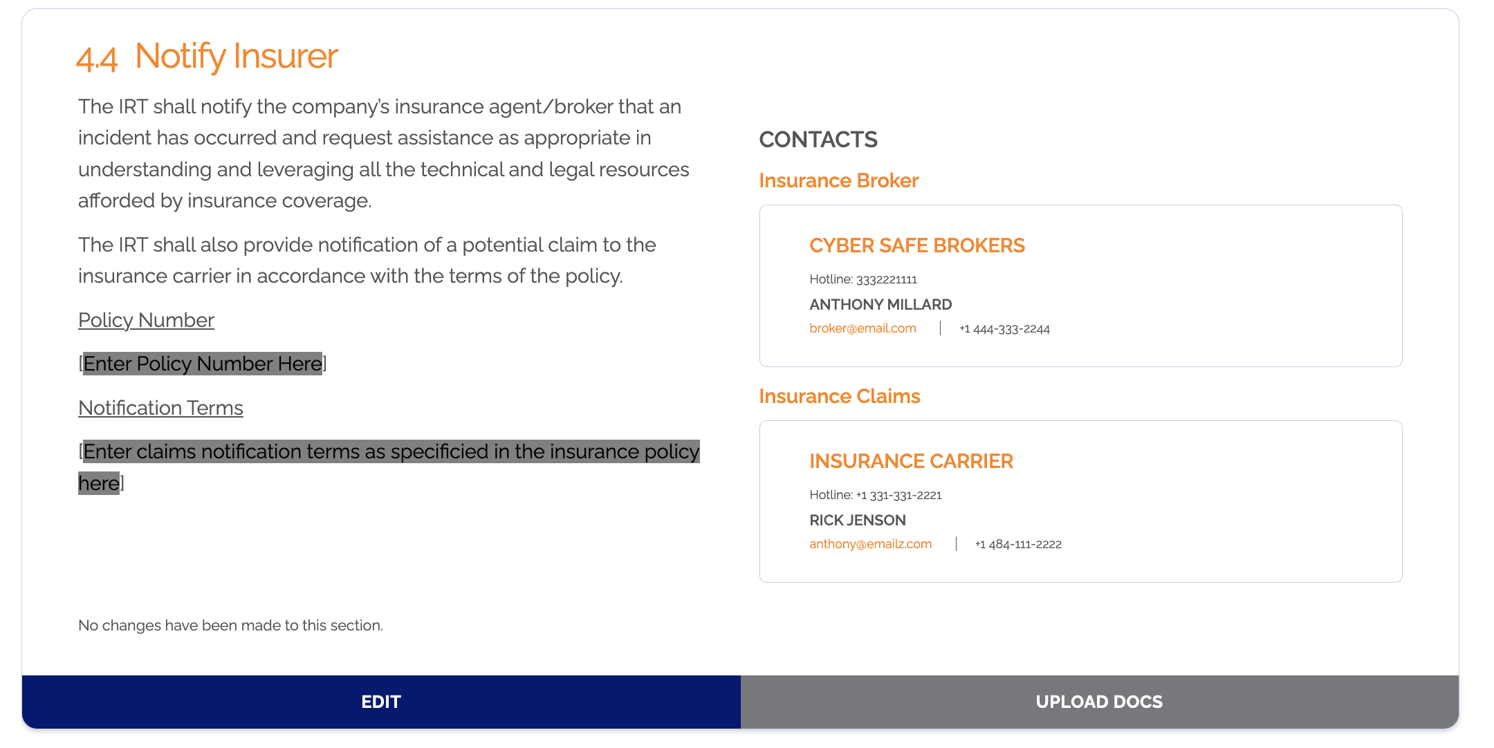Select the ANTHONY MILLARD contact name

tap(880, 304)
